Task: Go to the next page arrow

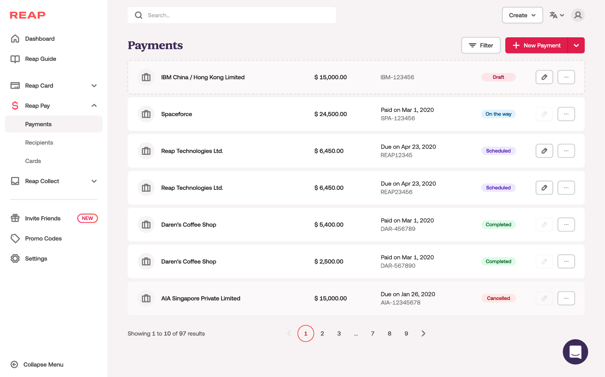Action: pos(423,333)
